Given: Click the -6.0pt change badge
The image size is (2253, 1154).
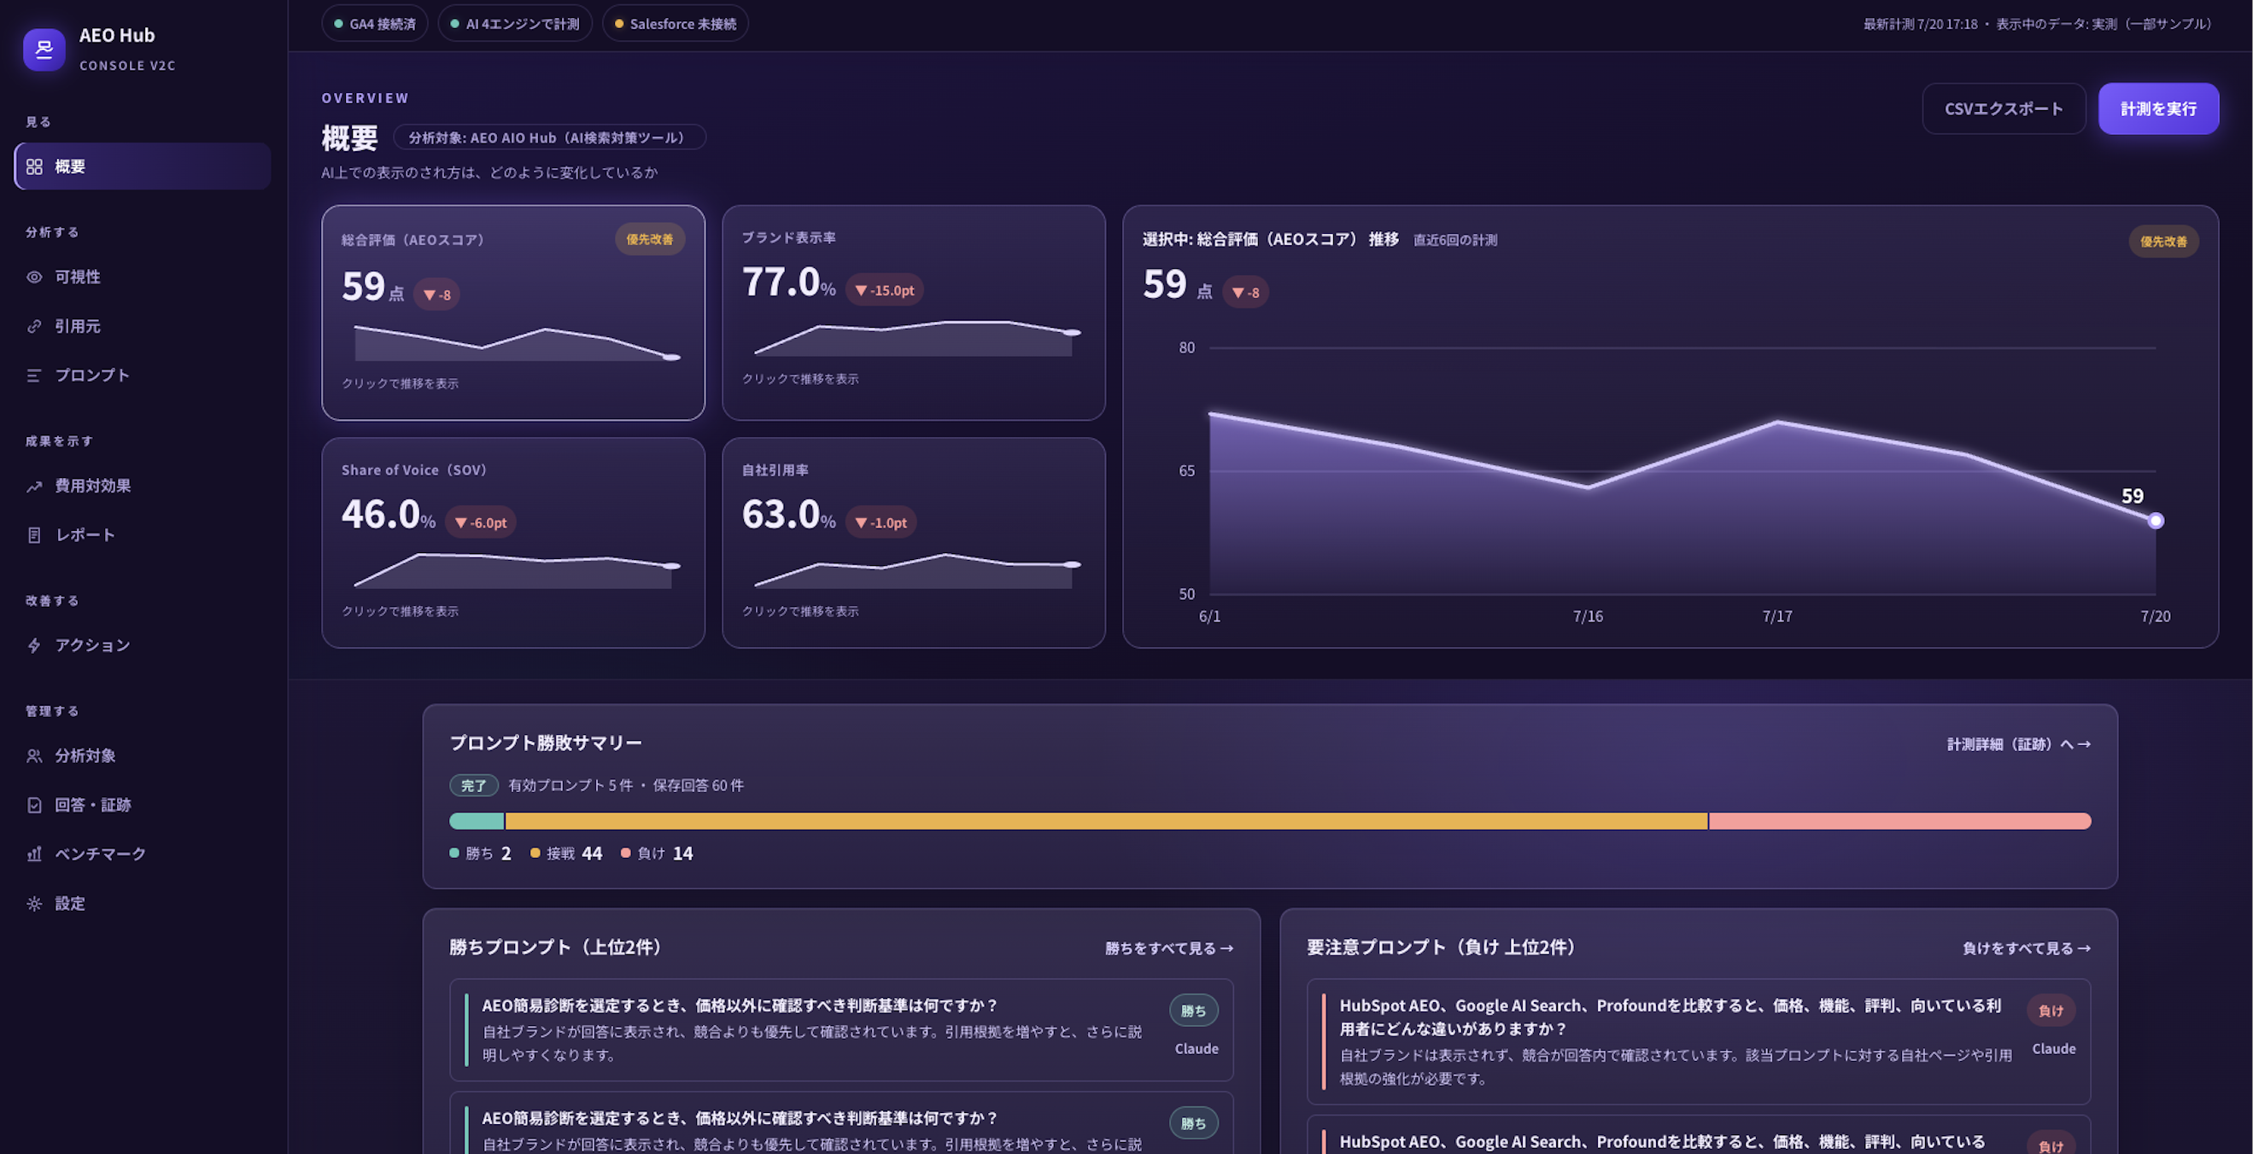Looking at the screenshot, I should pyautogui.click(x=481, y=522).
